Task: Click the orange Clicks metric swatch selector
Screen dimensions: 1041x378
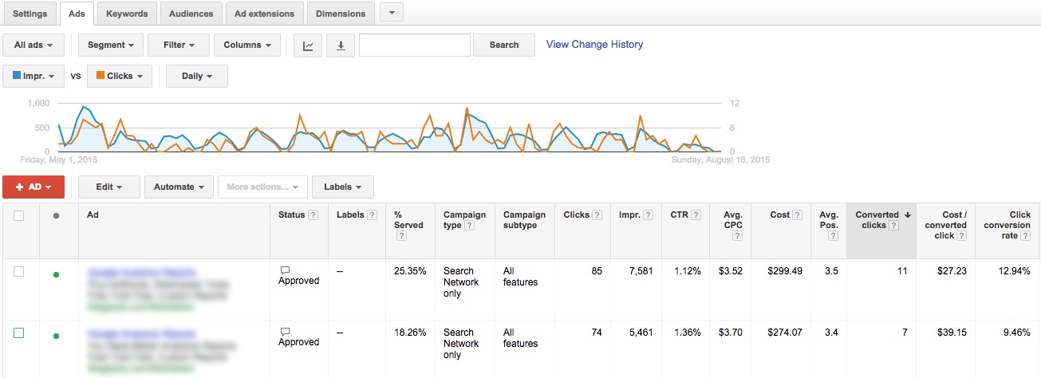Action: [119, 77]
